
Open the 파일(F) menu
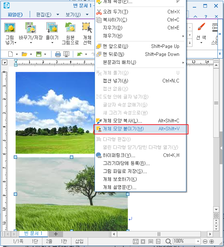15,15
